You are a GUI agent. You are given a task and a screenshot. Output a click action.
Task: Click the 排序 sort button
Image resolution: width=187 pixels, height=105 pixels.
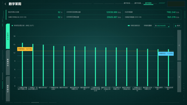(177, 26)
